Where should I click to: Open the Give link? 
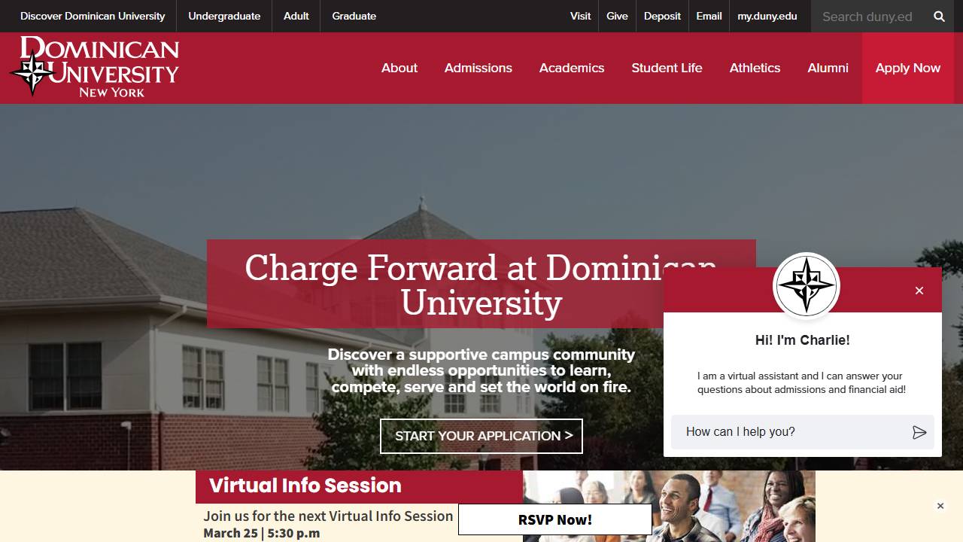617,16
